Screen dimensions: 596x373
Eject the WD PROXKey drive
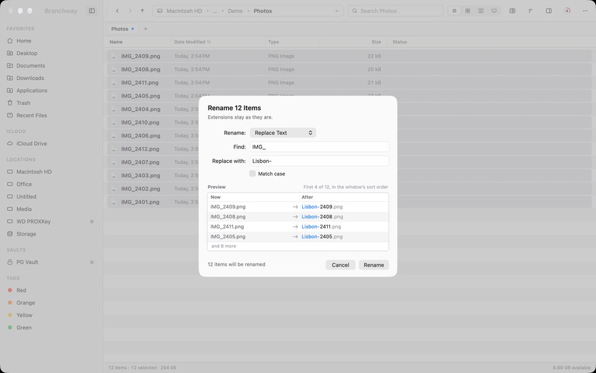pyautogui.click(x=91, y=222)
